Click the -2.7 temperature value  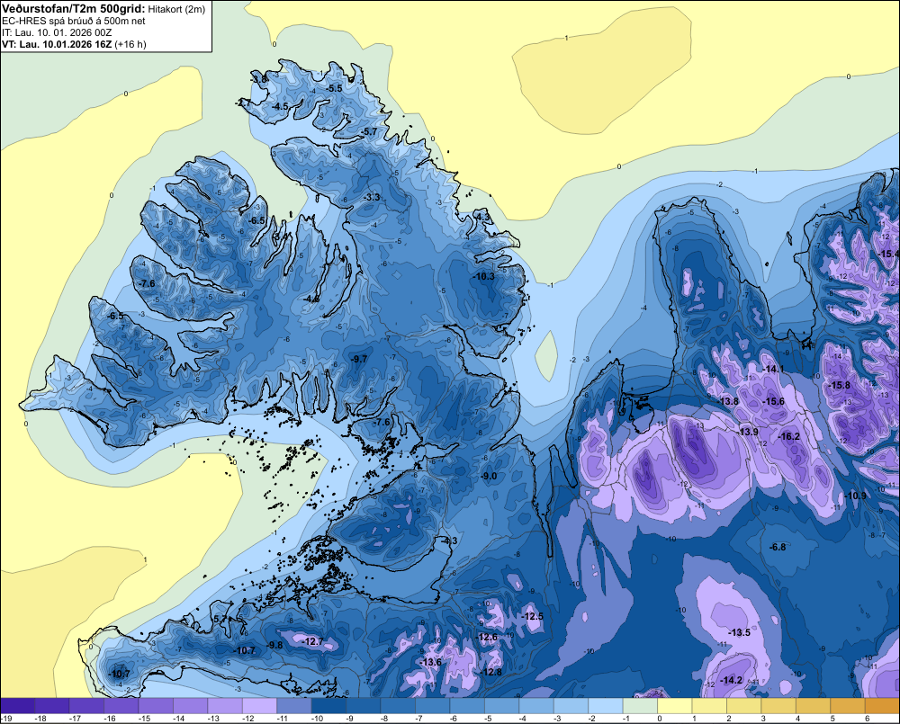(243, 103)
